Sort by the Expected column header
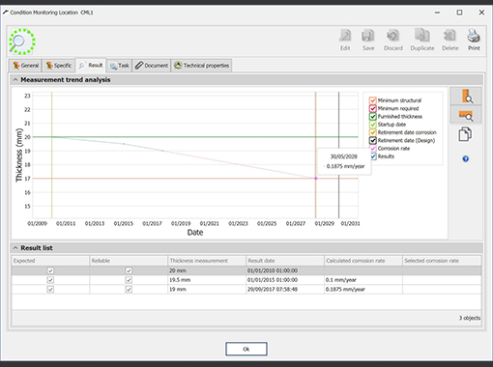The image size is (493, 367). point(50,261)
